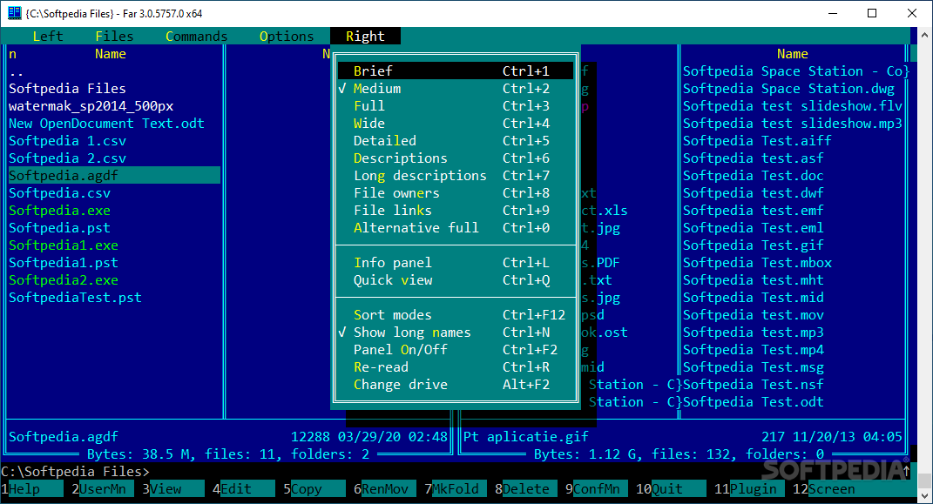This screenshot has width=933, height=504.
Task: Click the 10 Quit key bar button
Action: [x=671, y=489]
